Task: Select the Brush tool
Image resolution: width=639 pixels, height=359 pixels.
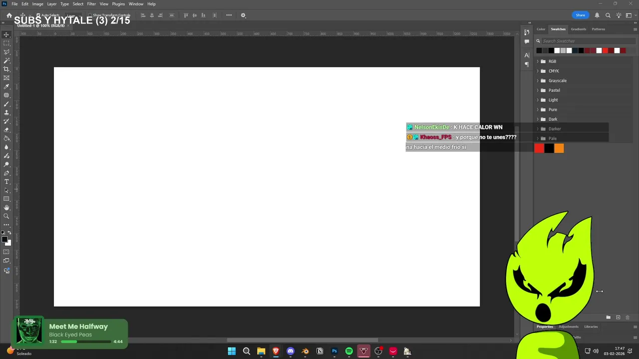Action: coord(6,104)
